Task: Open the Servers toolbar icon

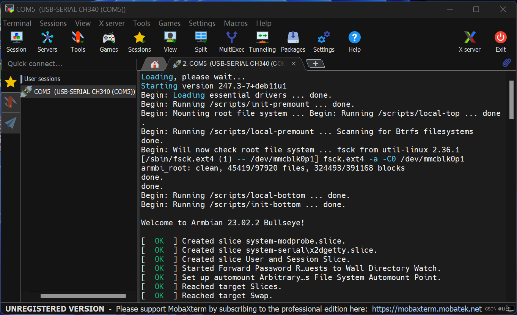Action: (x=47, y=42)
